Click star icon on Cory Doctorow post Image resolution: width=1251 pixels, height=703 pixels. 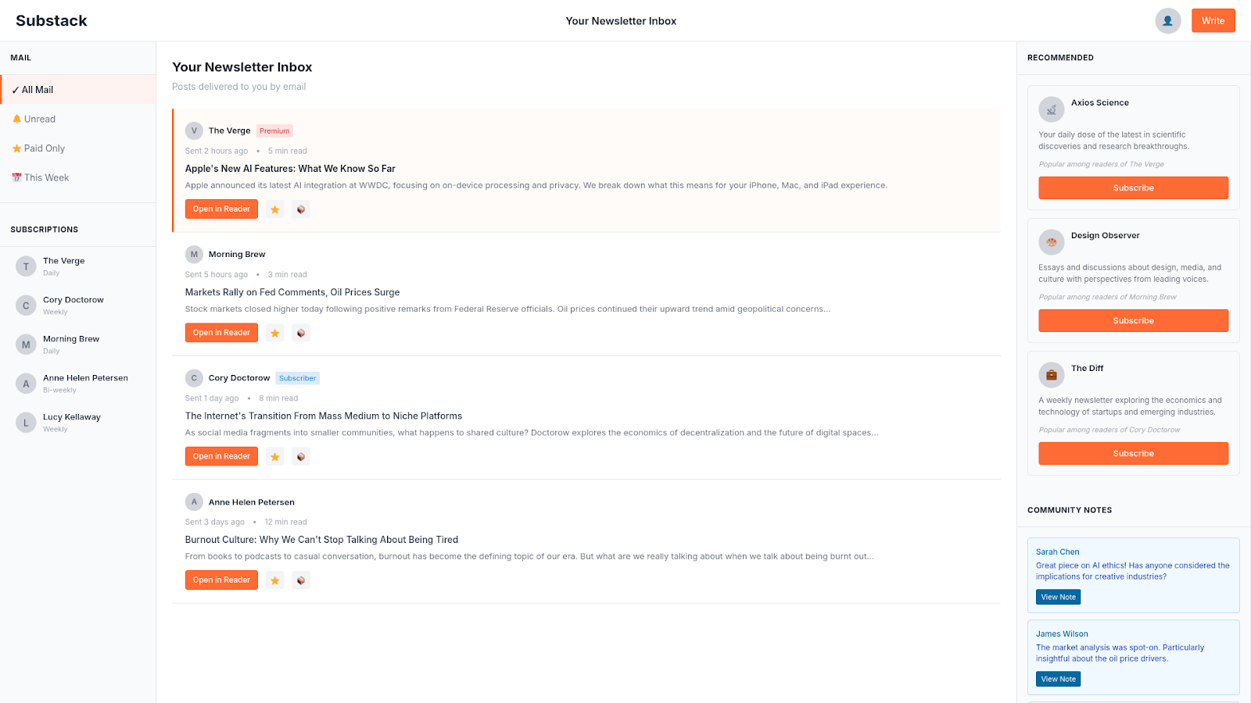(274, 457)
